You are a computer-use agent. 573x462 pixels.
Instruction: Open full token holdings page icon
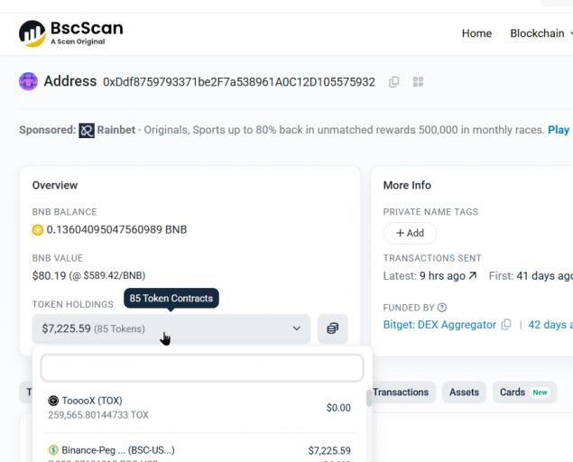(x=333, y=328)
